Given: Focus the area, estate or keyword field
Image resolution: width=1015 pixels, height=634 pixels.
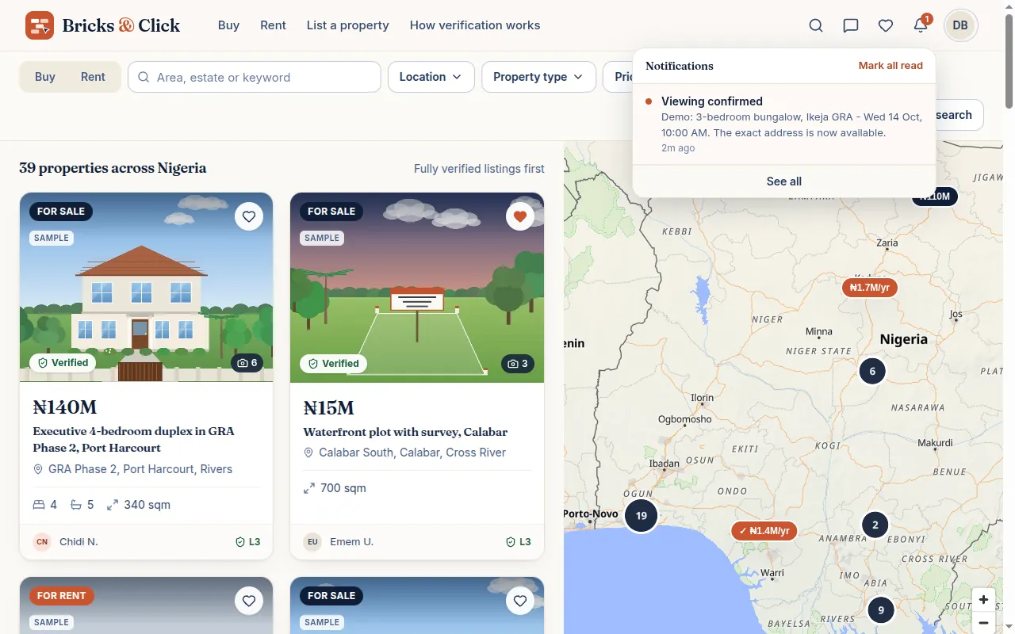Looking at the screenshot, I should tap(255, 77).
